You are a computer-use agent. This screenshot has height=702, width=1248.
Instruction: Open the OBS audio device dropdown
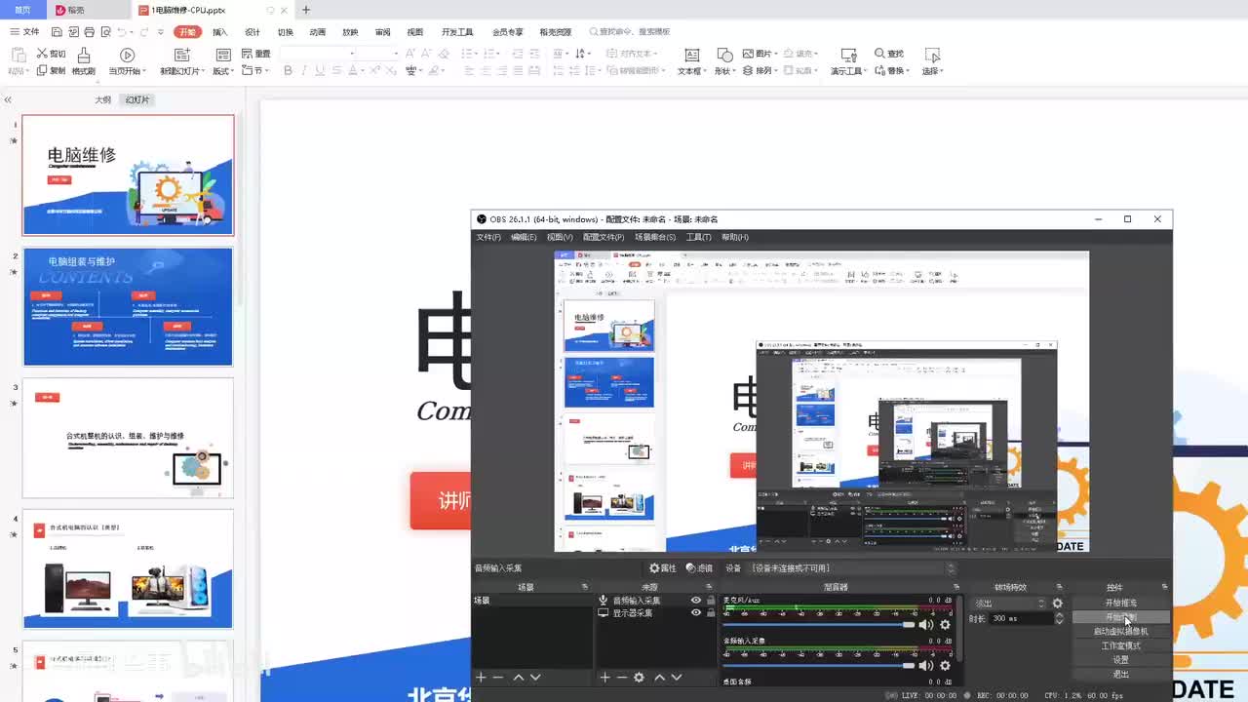852,568
